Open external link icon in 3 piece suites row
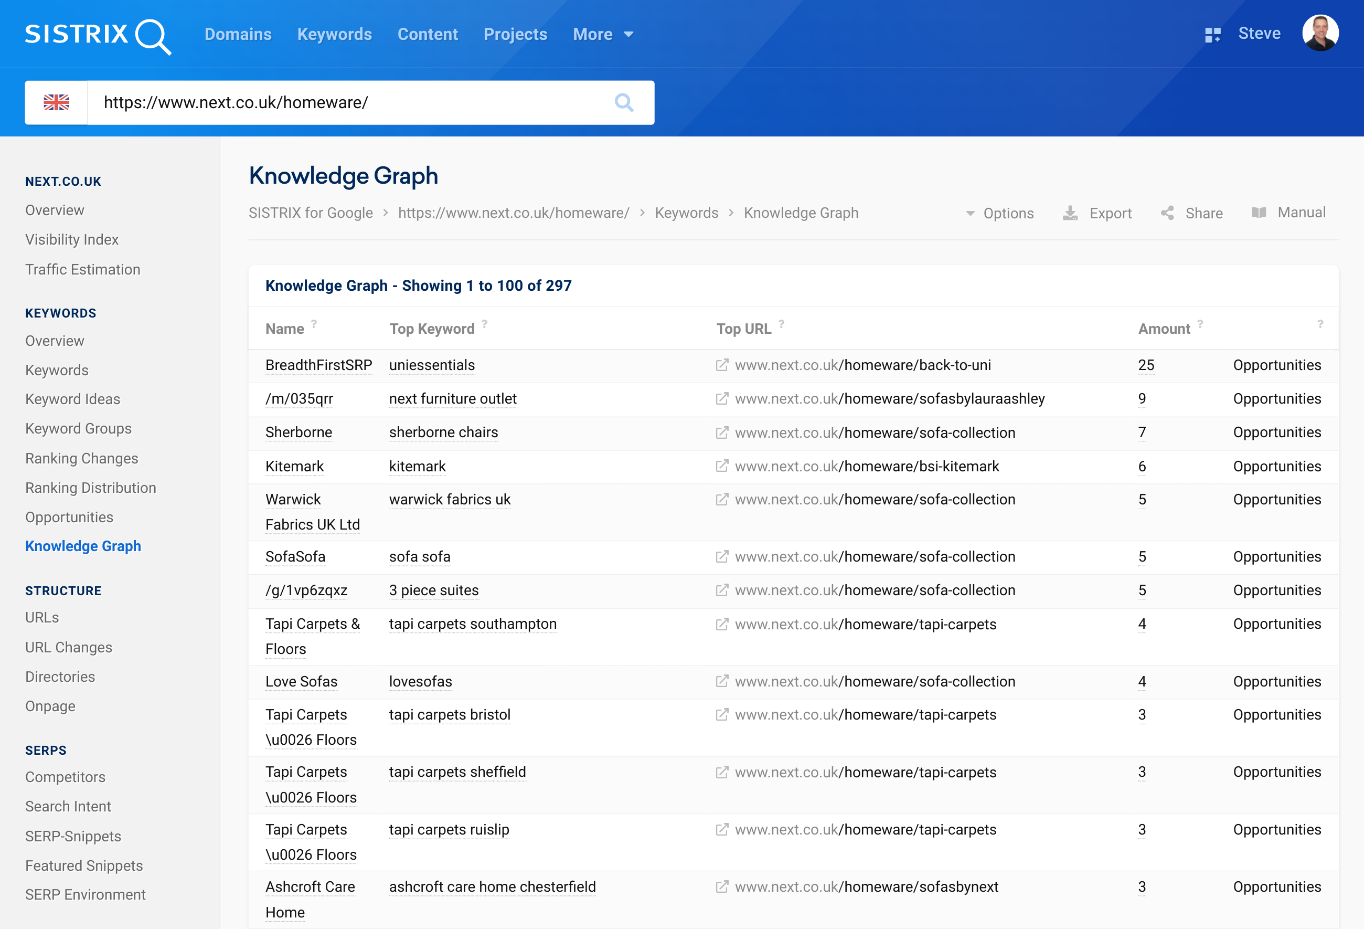Viewport: 1364px width, 929px height. click(x=722, y=590)
